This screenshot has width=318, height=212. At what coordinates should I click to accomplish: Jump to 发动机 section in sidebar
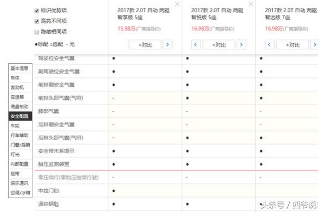coord(20,87)
